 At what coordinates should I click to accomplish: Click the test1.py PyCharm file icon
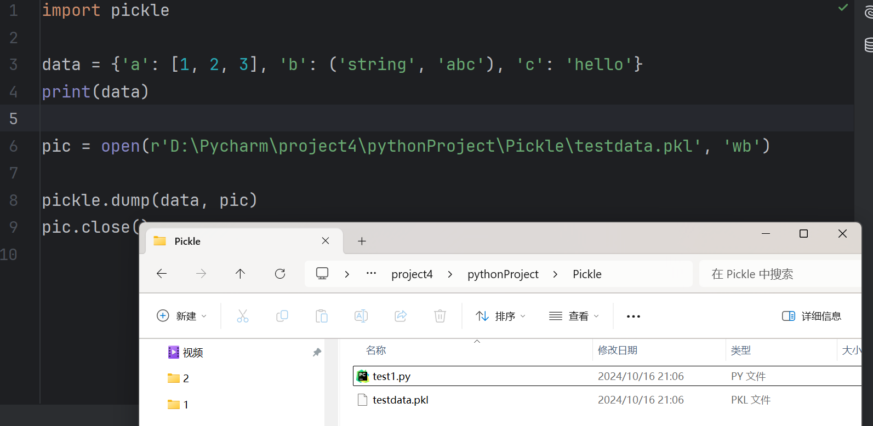pos(363,376)
